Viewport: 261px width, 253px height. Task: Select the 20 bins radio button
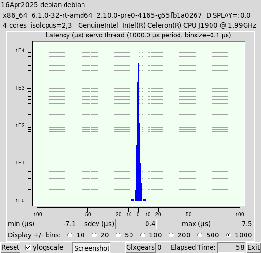click(x=94, y=235)
